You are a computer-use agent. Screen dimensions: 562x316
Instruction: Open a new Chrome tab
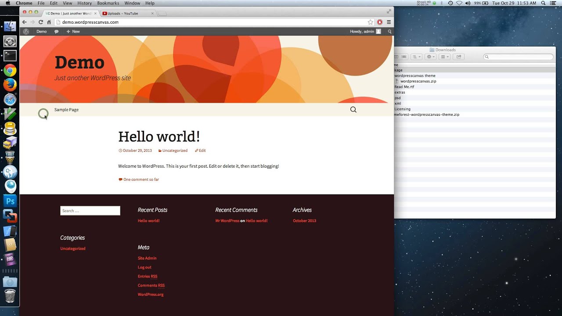[162, 14]
